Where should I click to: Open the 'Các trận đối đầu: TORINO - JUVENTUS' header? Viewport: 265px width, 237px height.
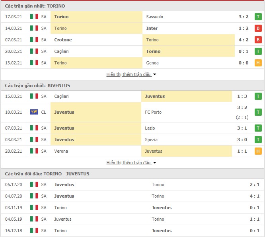coord(47,174)
